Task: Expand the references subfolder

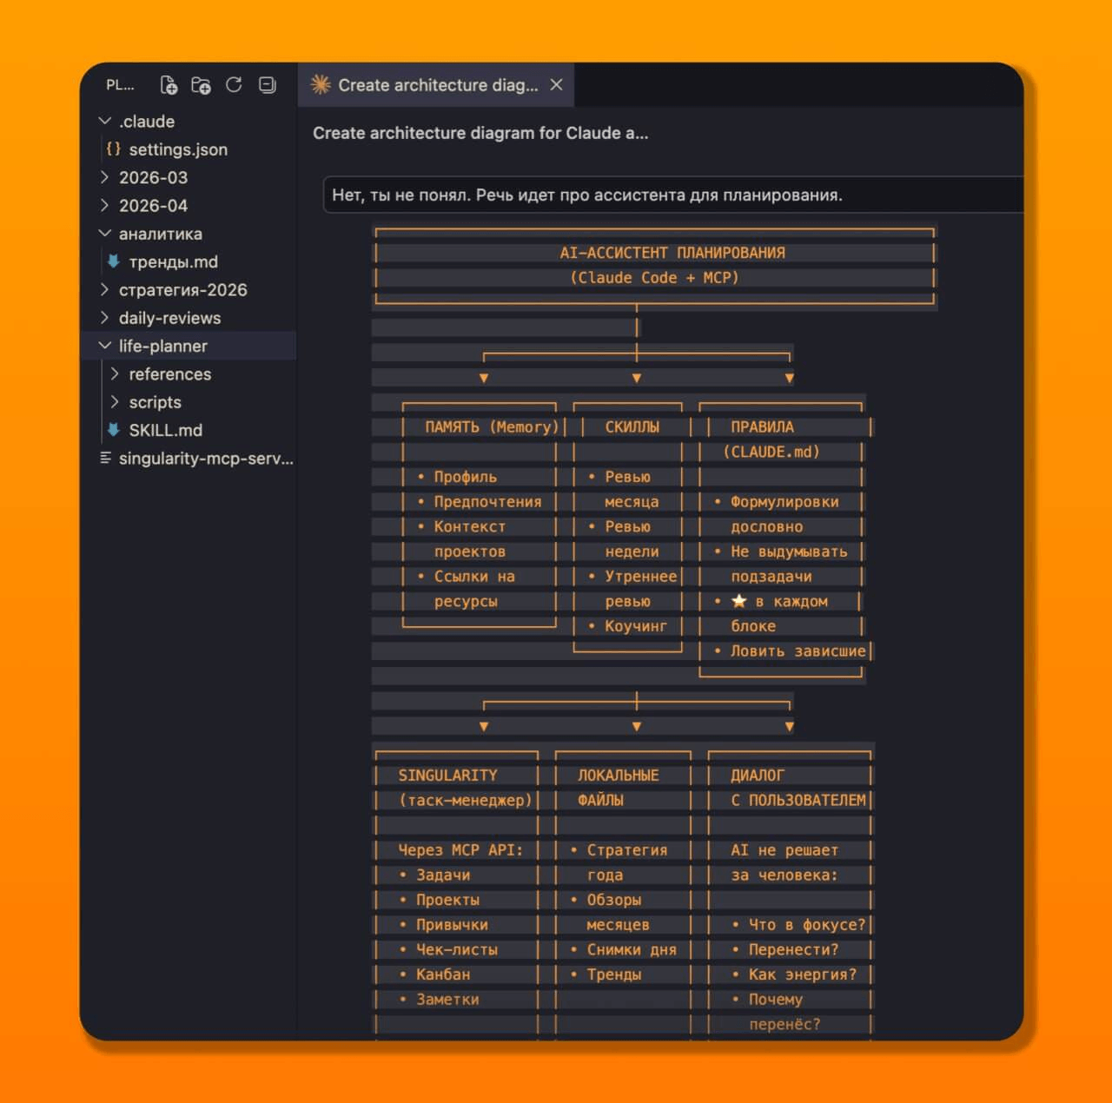Action: (116, 374)
